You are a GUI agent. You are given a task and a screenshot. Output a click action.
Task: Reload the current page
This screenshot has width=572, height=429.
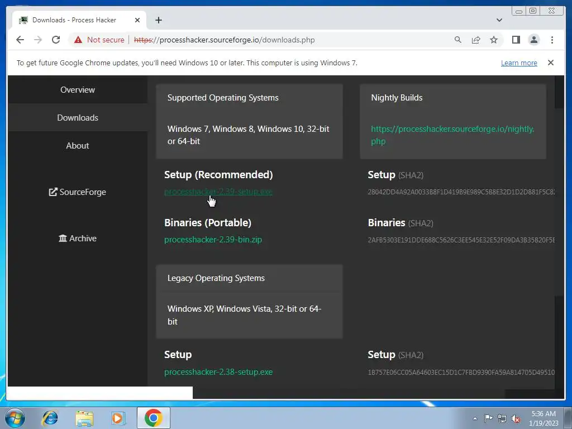56,40
